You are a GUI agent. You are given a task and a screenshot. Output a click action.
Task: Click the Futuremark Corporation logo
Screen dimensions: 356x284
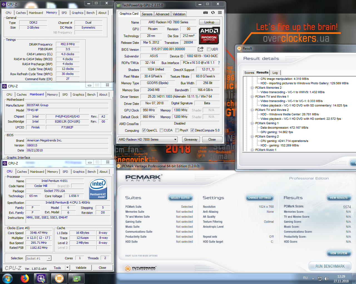coord(140,268)
